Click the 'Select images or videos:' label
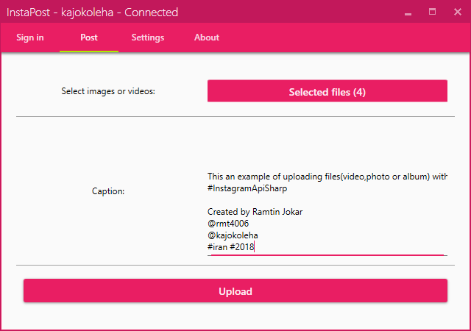The height and width of the screenshot is (331, 471). [108, 92]
